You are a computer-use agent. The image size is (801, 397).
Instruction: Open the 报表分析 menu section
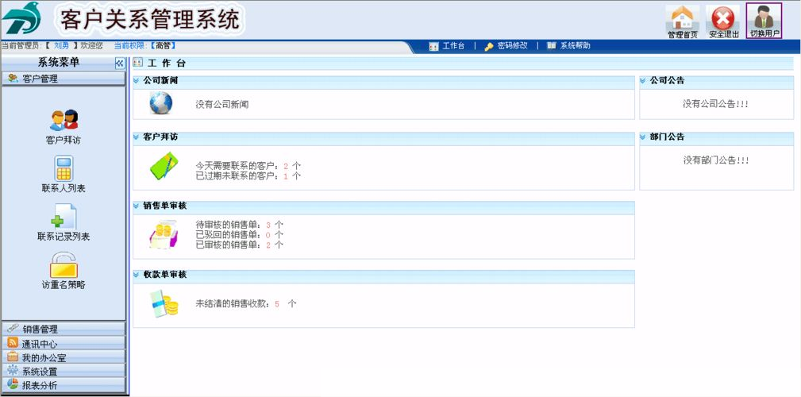(x=64, y=385)
